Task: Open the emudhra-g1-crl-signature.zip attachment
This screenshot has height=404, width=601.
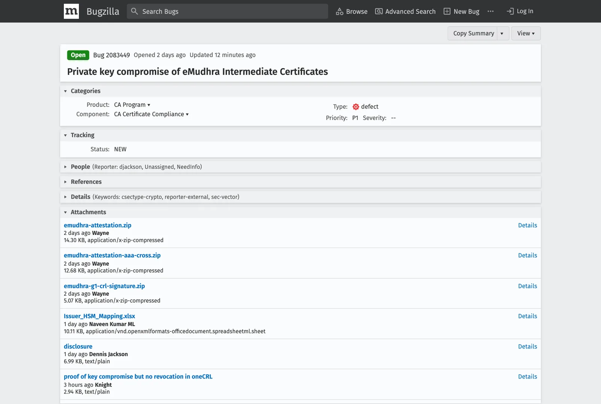Action: (104, 286)
